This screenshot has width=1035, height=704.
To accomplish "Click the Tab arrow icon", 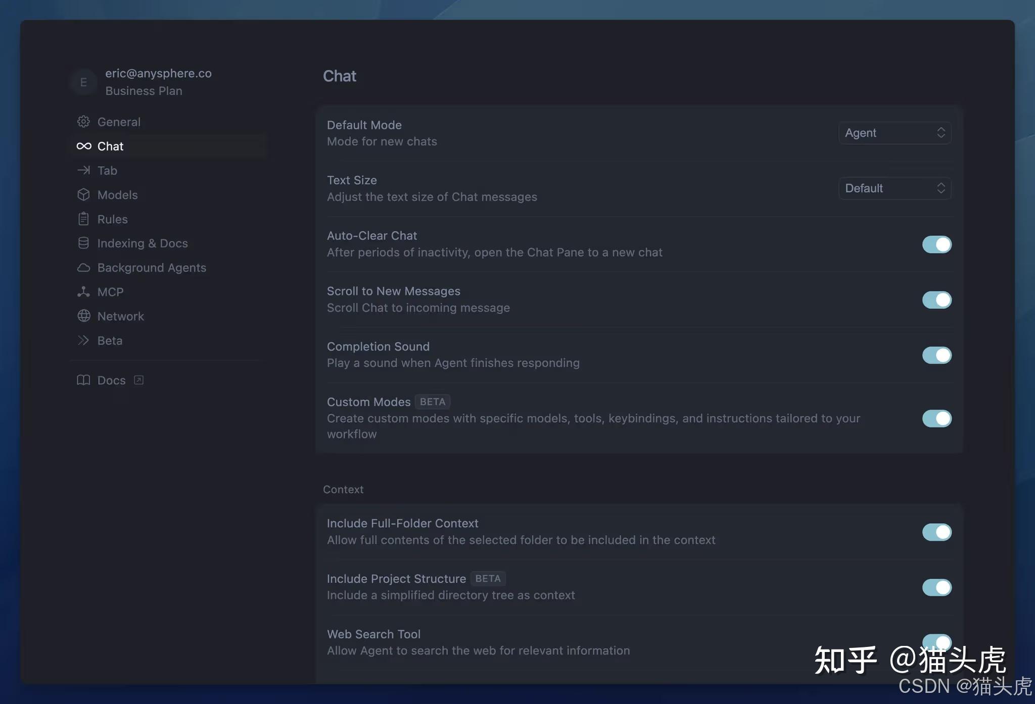I will click(84, 170).
